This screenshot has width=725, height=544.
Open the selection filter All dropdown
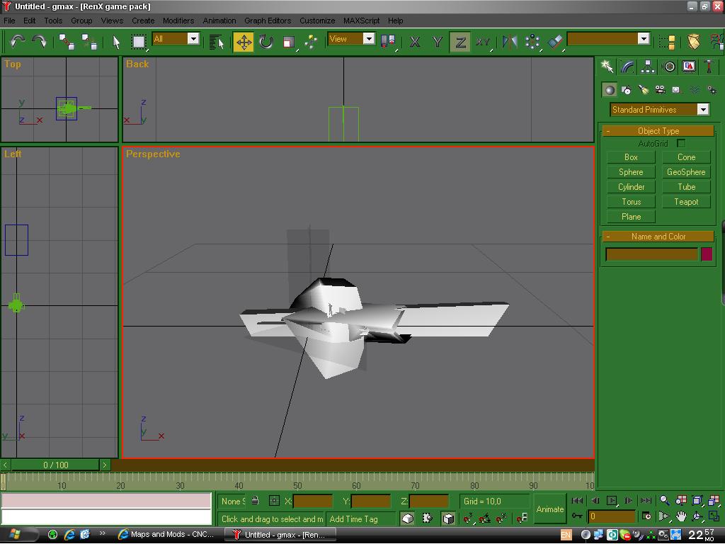[x=193, y=39]
